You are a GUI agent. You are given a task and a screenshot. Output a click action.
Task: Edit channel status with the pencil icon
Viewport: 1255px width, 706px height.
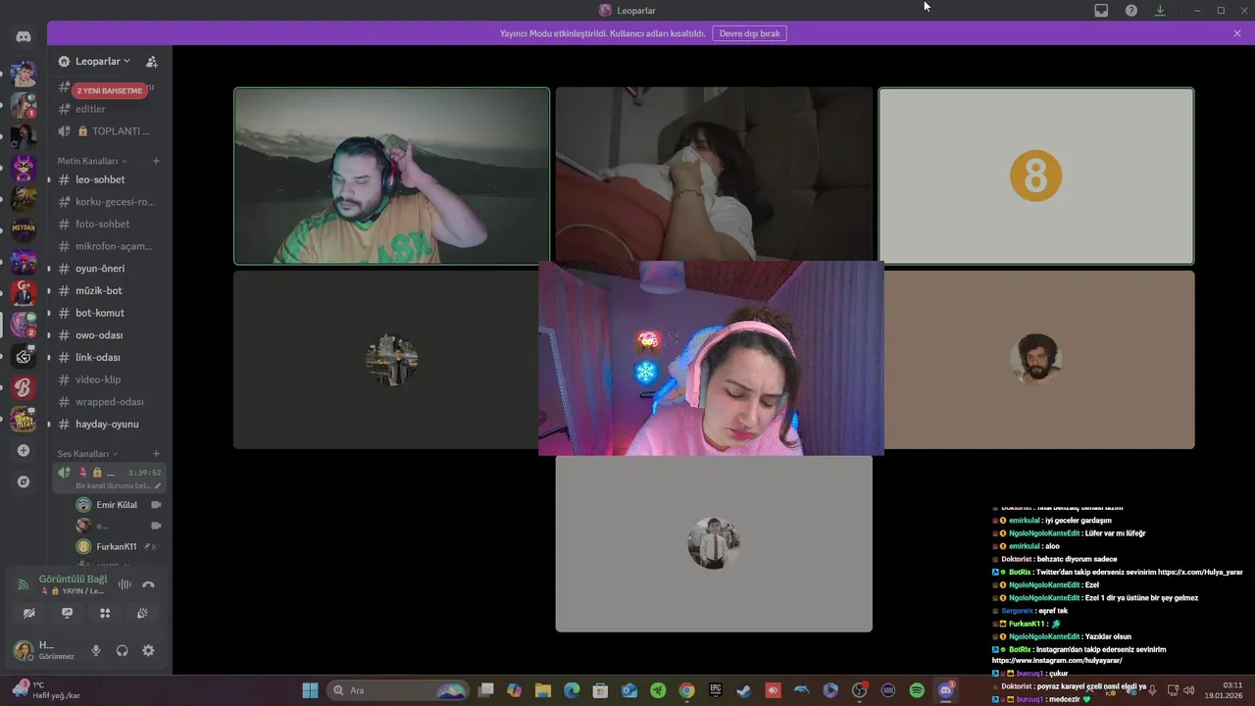point(158,485)
